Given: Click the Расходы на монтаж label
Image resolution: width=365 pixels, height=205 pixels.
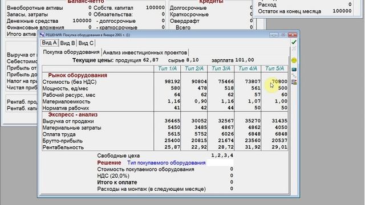Looking at the screenshot, I should pos(151,189).
